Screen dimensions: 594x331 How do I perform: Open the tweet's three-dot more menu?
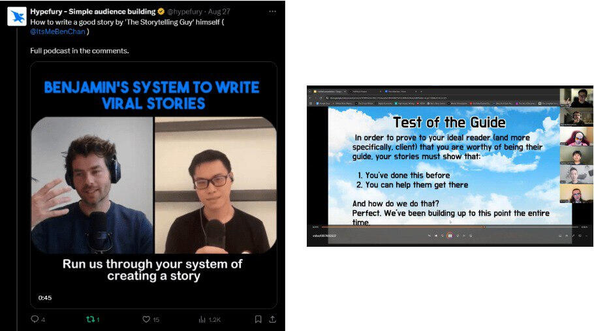tap(272, 11)
